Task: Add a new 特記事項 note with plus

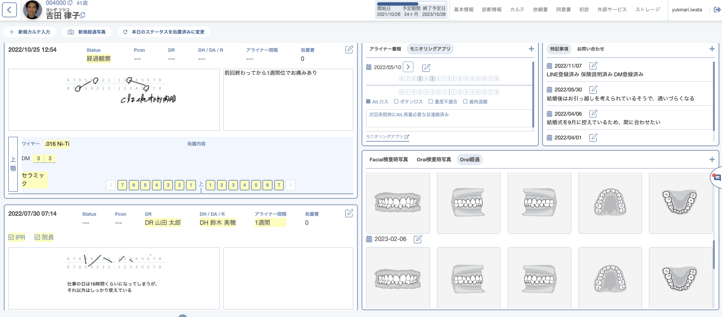Action: coord(712,49)
